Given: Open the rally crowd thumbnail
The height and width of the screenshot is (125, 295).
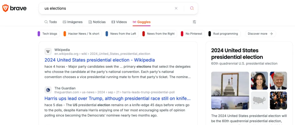Looking at the screenshot, I should click(279, 100).
